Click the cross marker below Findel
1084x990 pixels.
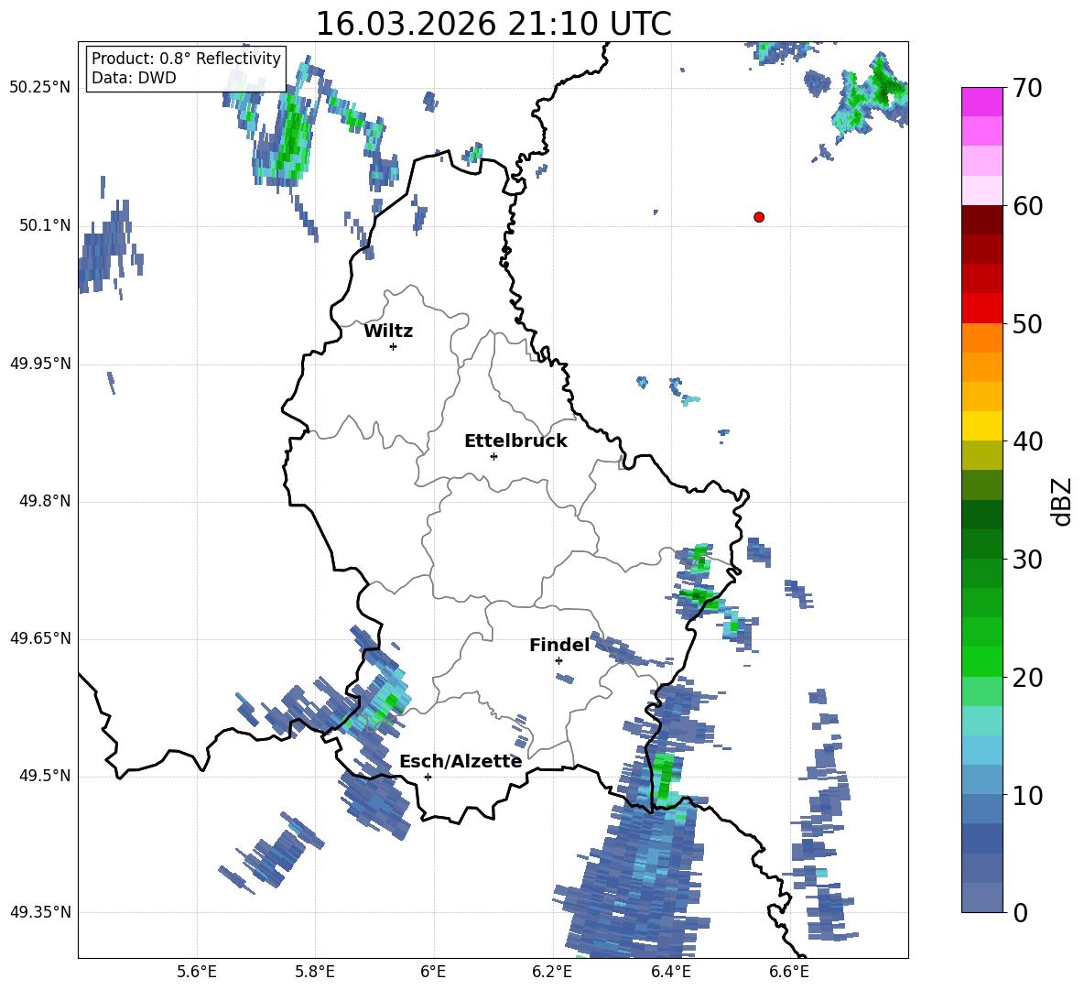coord(558,661)
